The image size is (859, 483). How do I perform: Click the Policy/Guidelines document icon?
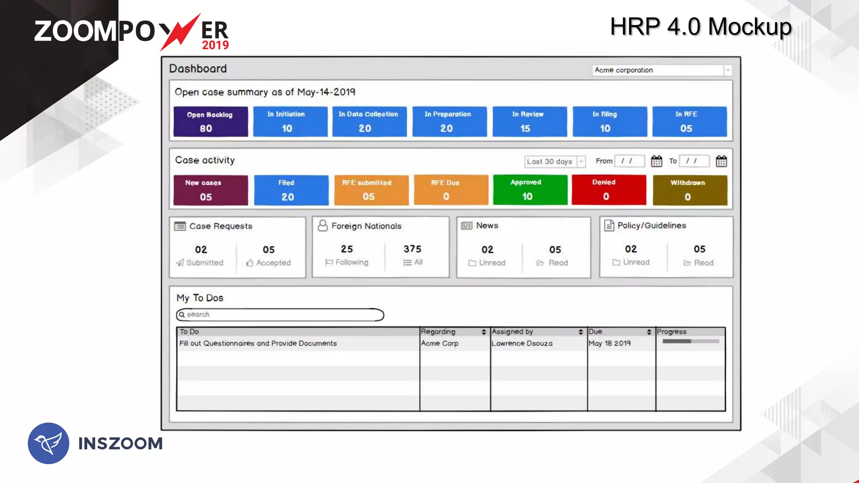(609, 226)
